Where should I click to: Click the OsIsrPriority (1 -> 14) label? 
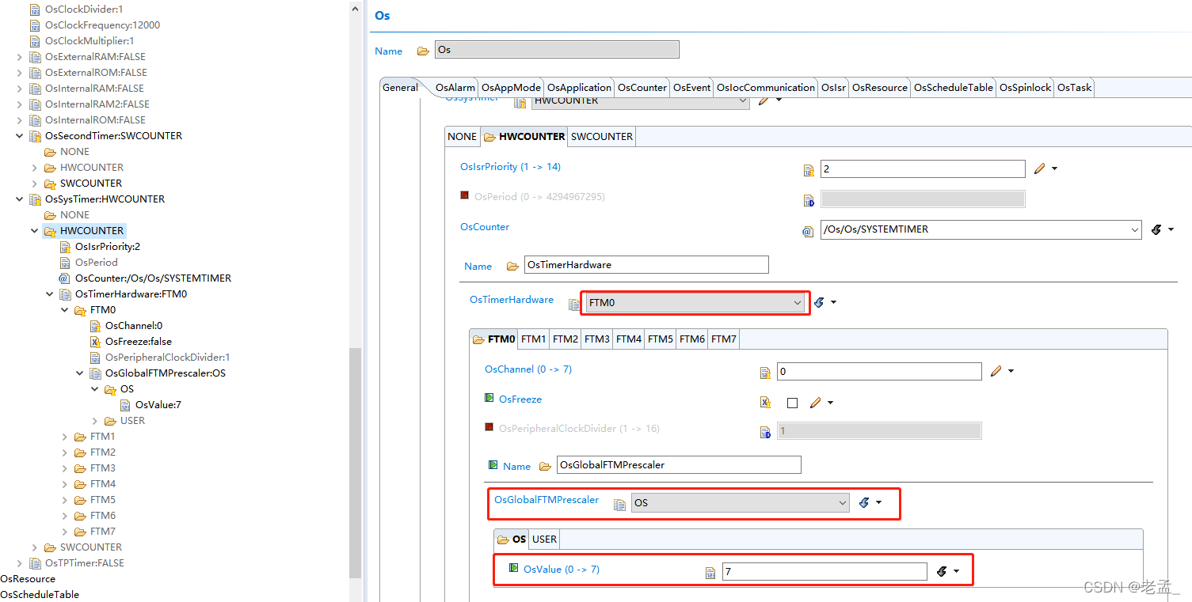point(510,167)
